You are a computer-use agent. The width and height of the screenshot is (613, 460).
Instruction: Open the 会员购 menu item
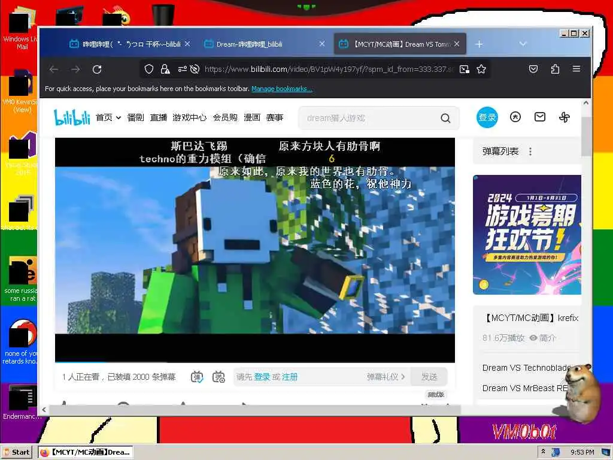point(225,118)
